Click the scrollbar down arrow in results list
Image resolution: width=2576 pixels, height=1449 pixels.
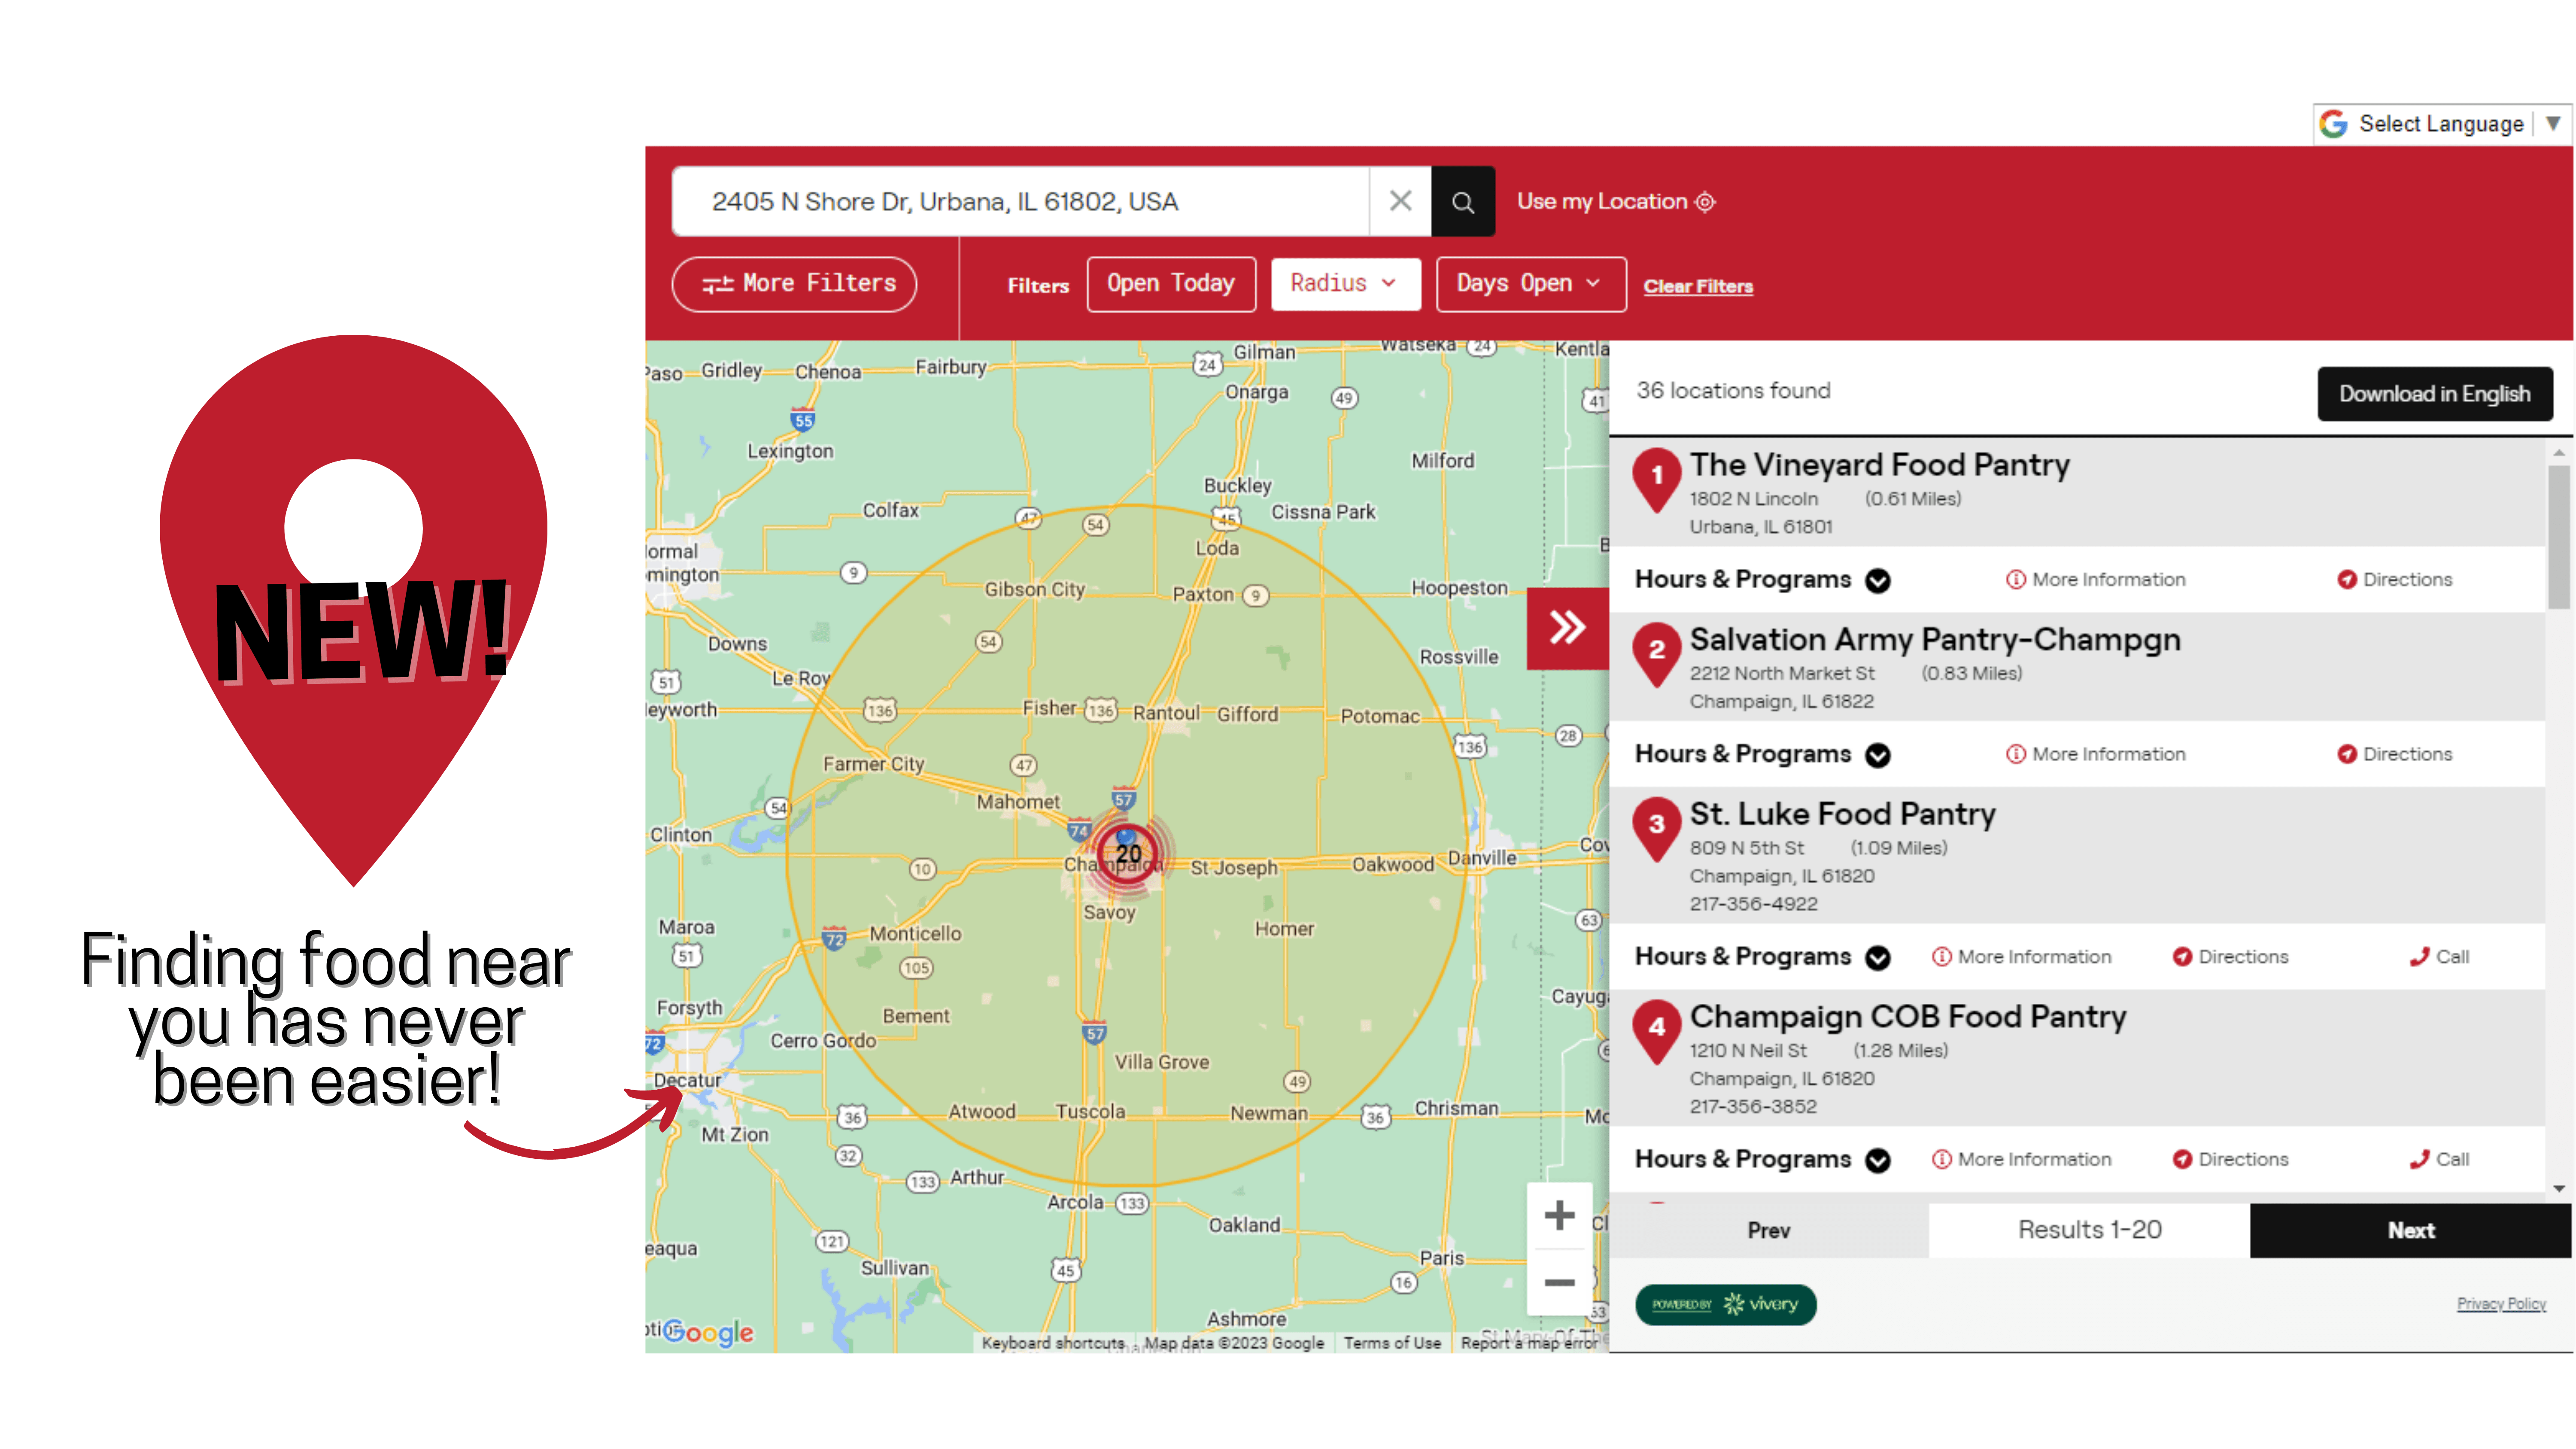click(x=2558, y=1188)
